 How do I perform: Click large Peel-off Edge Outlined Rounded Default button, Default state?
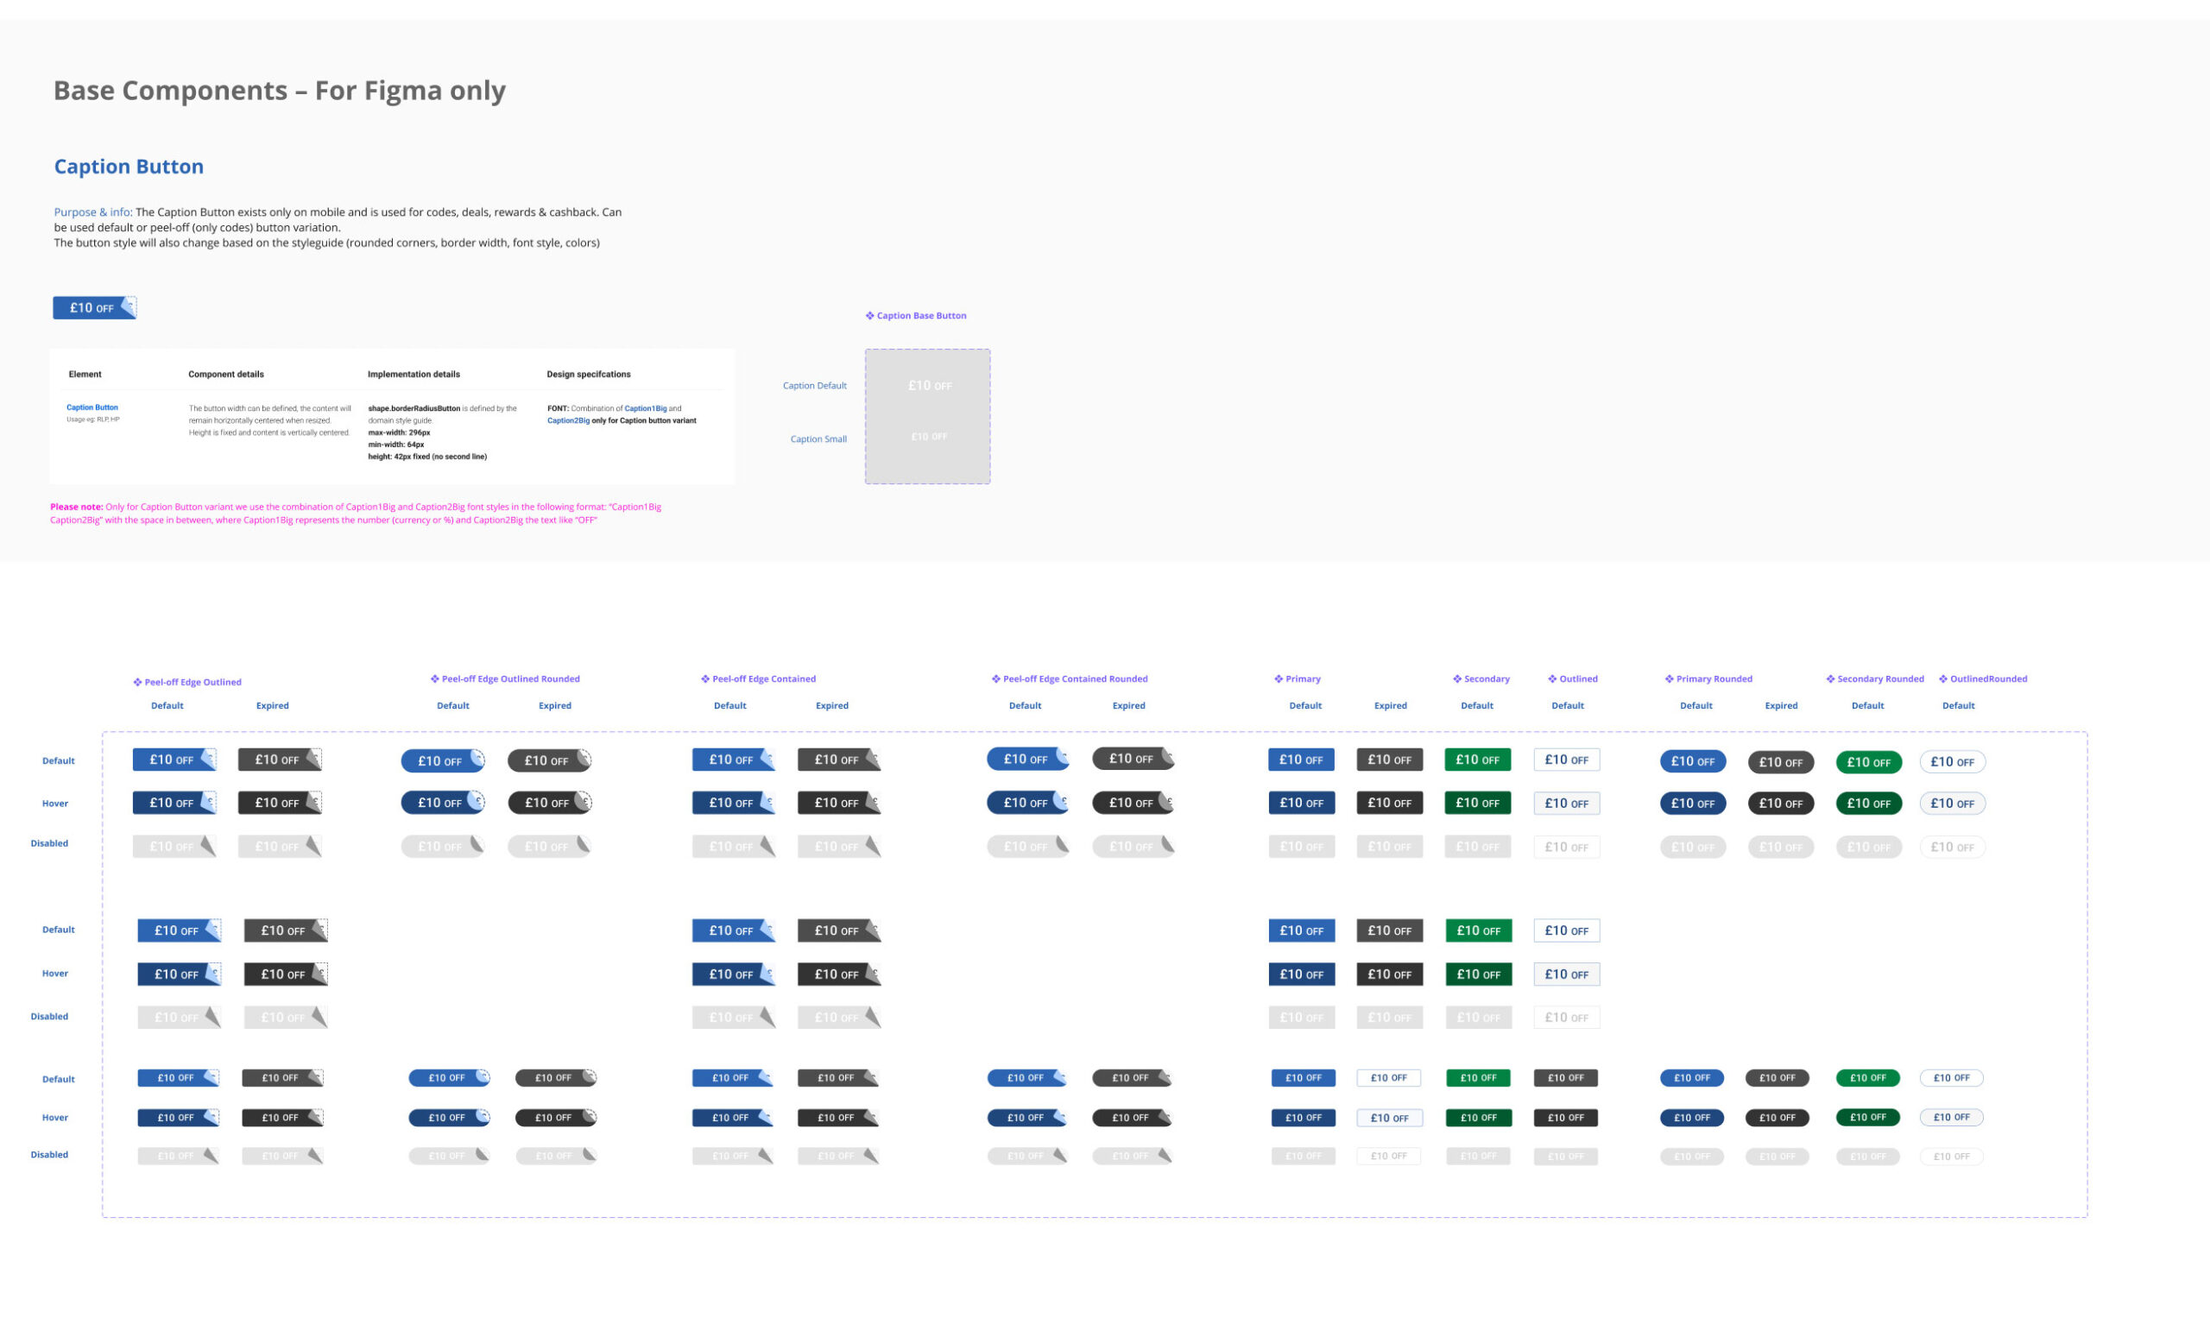[442, 760]
